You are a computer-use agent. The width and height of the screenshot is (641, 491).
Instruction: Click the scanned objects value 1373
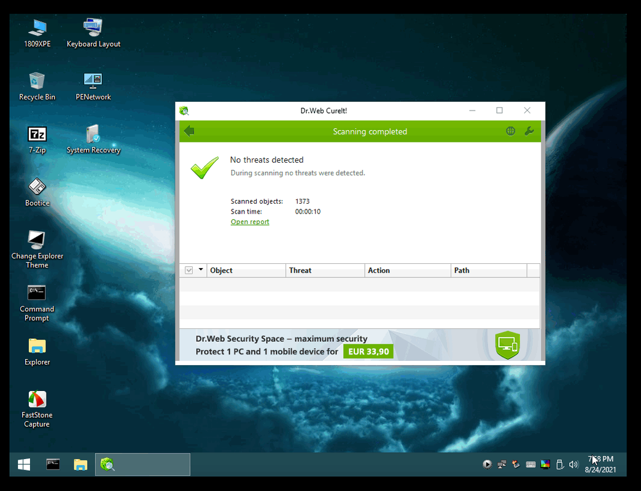[303, 201]
